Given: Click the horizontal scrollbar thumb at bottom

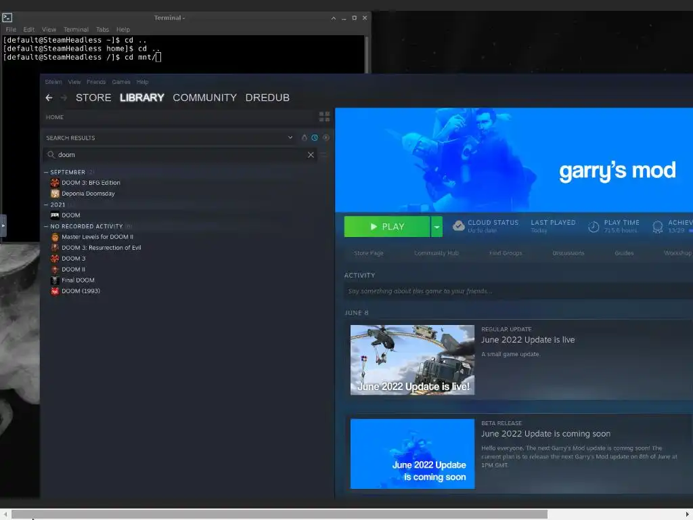Looking at the screenshot, I should tap(280, 515).
